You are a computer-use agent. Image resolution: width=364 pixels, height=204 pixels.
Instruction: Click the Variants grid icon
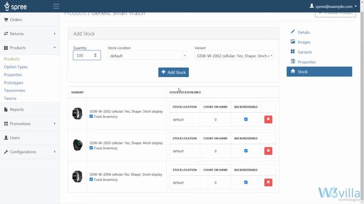(x=293, y=52)
